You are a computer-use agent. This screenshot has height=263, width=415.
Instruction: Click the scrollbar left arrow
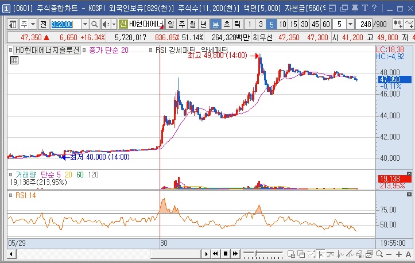click(11, 254)
